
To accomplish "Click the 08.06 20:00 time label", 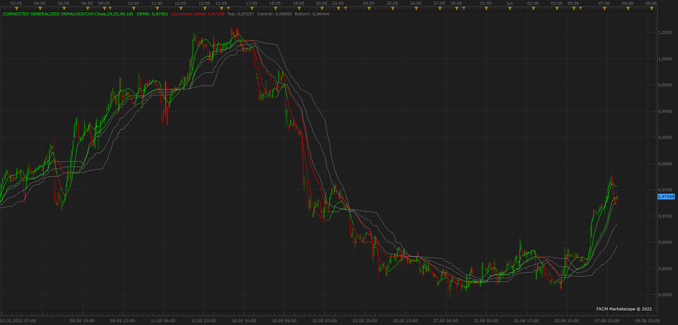I will (x=648, y=321).
